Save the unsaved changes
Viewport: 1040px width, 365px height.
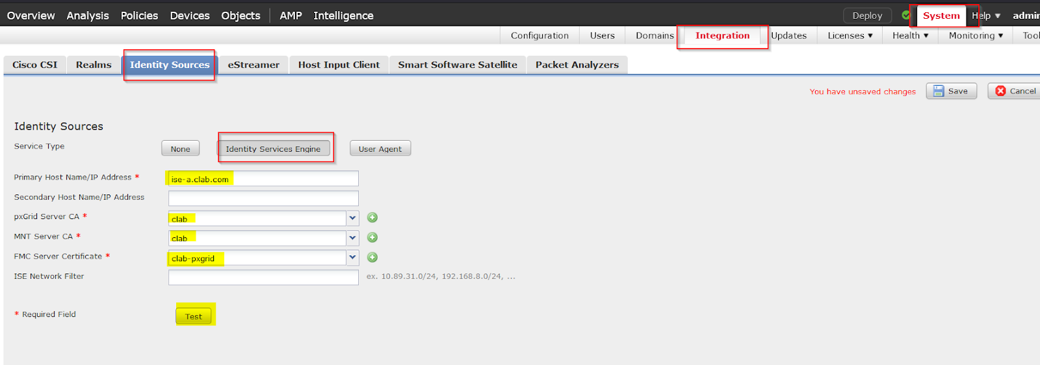(951, 91)
